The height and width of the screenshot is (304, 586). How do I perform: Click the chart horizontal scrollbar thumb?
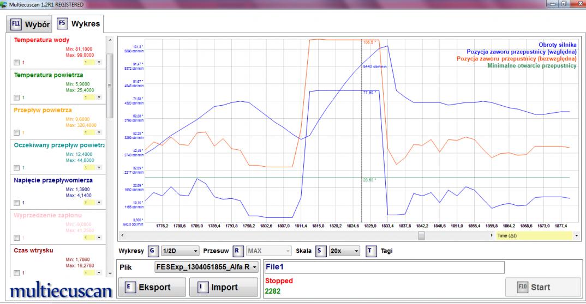pyautogui.click(x=421, y=236)
